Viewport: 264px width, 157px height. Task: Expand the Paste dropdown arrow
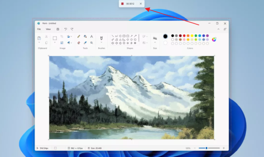[x=39, y=42]
